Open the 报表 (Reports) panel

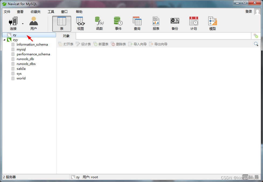click(x=156, y=23)
